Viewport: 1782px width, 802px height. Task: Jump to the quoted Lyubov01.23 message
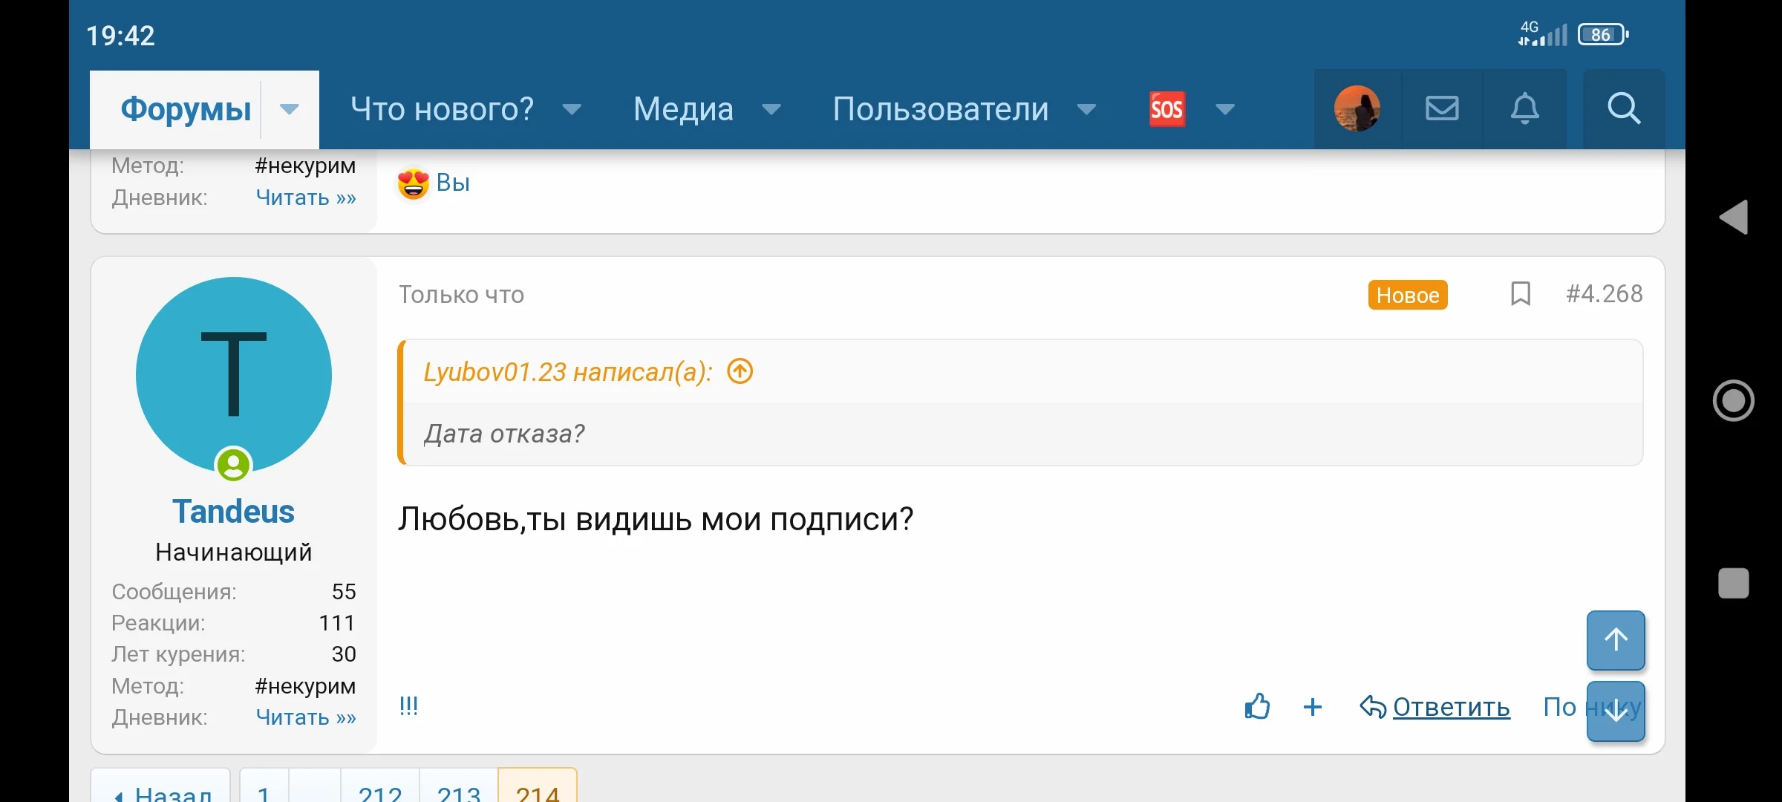click(740, 371)
